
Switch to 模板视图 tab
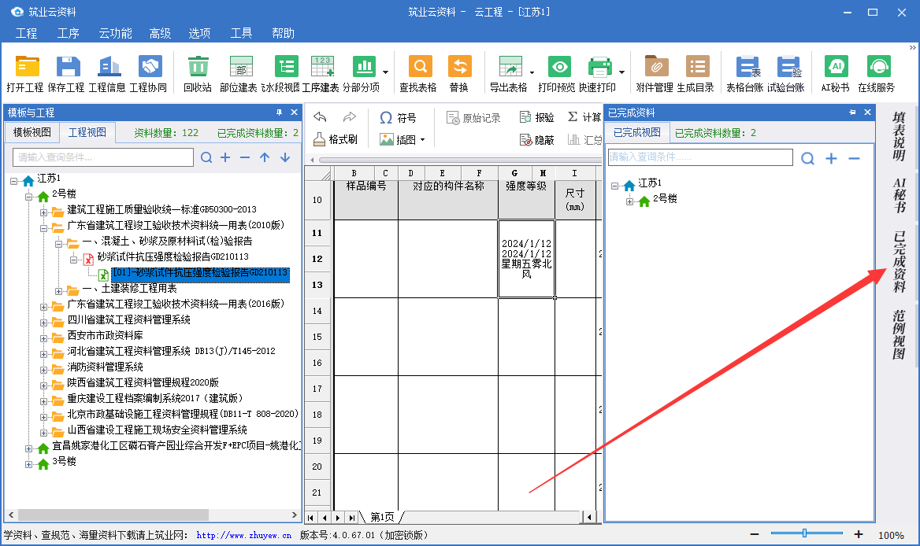32,132
